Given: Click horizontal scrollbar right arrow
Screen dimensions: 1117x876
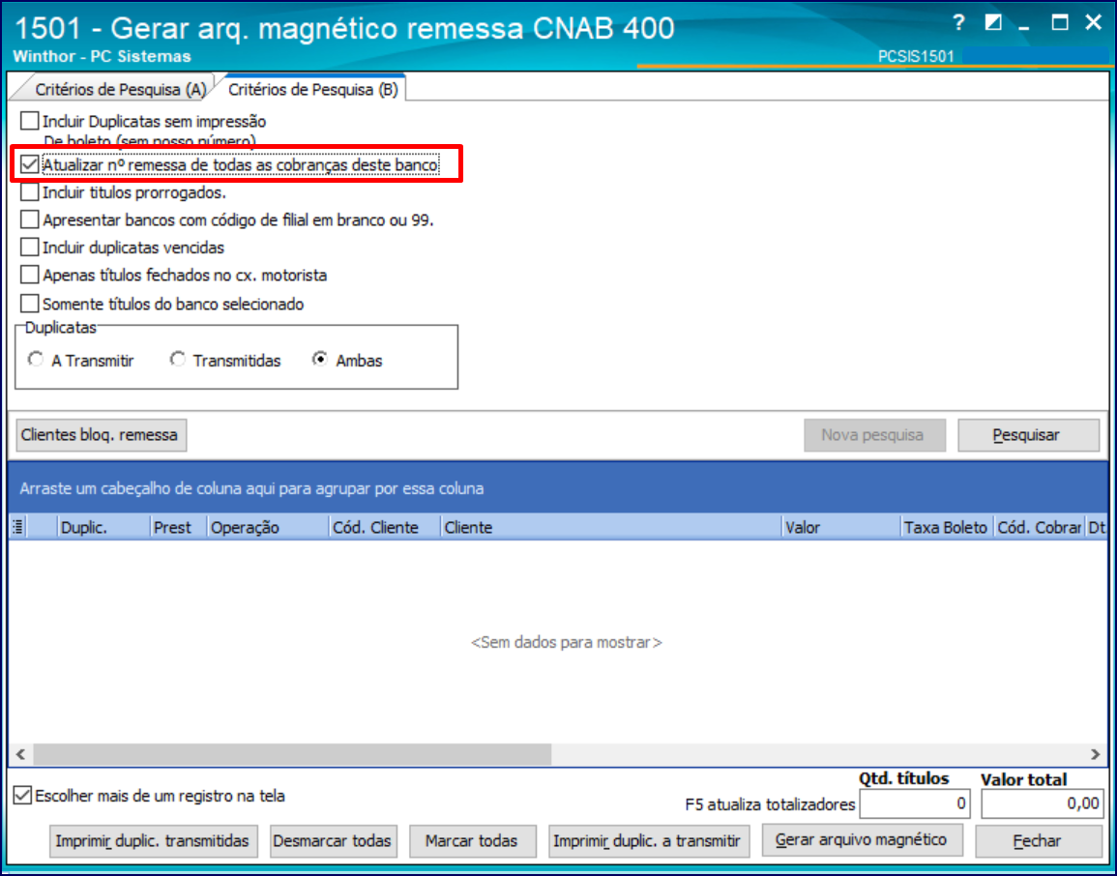Looking at the screenshot, I should point(1095,754).
